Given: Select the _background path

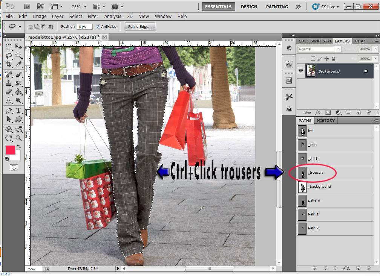Looking at the screenshot, I should click(x=336, y=187).
